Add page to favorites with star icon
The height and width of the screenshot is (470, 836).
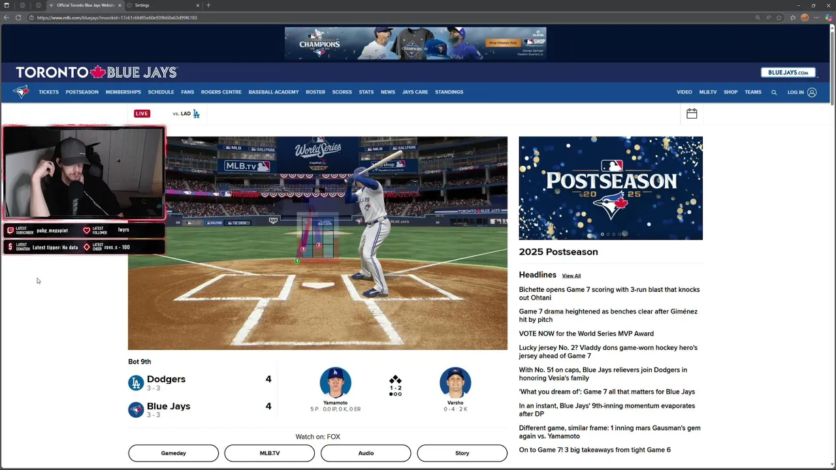point(780,18)
